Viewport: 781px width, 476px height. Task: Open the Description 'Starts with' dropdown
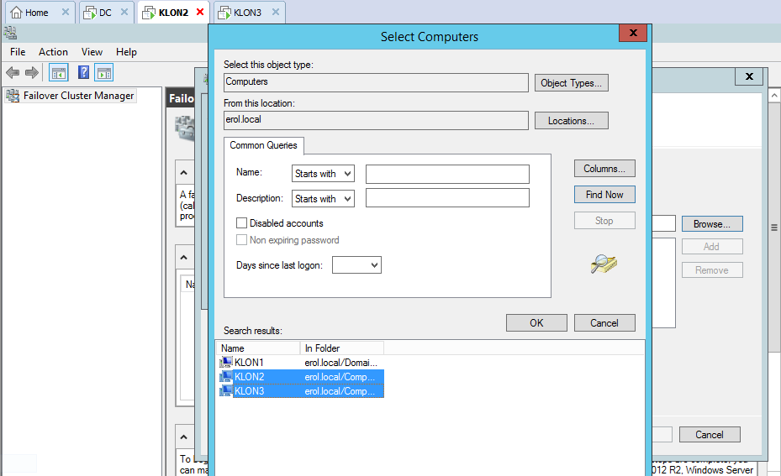point(323,199)
